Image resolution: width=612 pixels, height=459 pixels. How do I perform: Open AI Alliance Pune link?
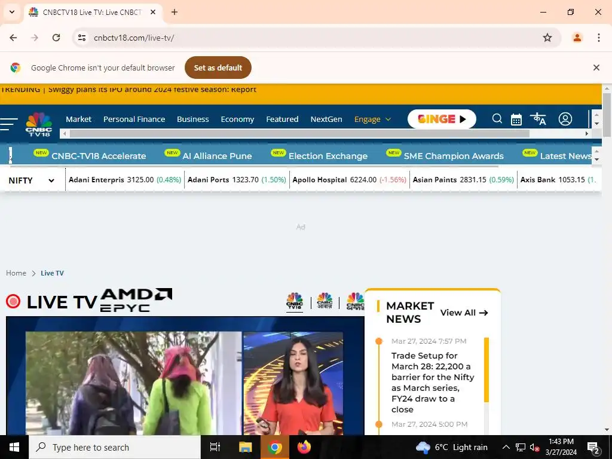pyautogui.click(x=217, y=156)
